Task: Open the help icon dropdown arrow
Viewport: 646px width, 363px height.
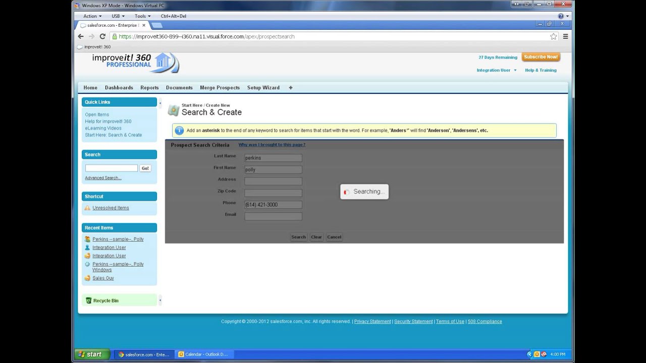Action: 567,16
